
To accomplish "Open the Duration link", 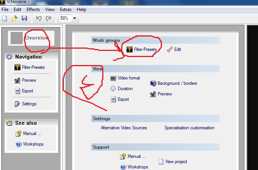I will tap(125, 89).
